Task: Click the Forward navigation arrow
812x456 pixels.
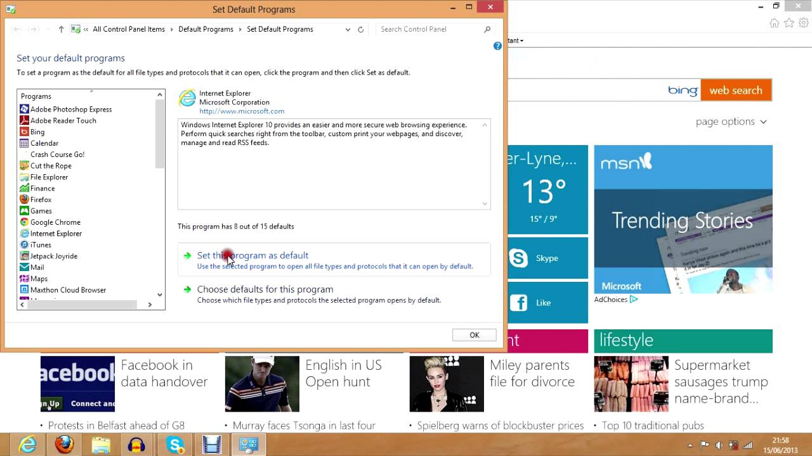Action: (33, 29)
